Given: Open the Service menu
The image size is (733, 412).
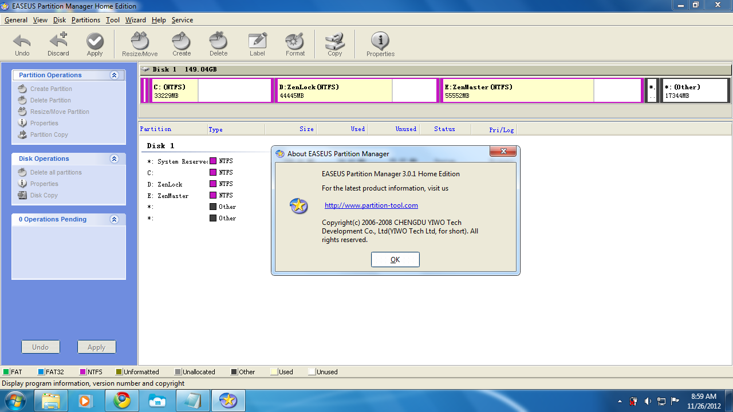Looking at the screenshot, I should [x=182, y=20].
